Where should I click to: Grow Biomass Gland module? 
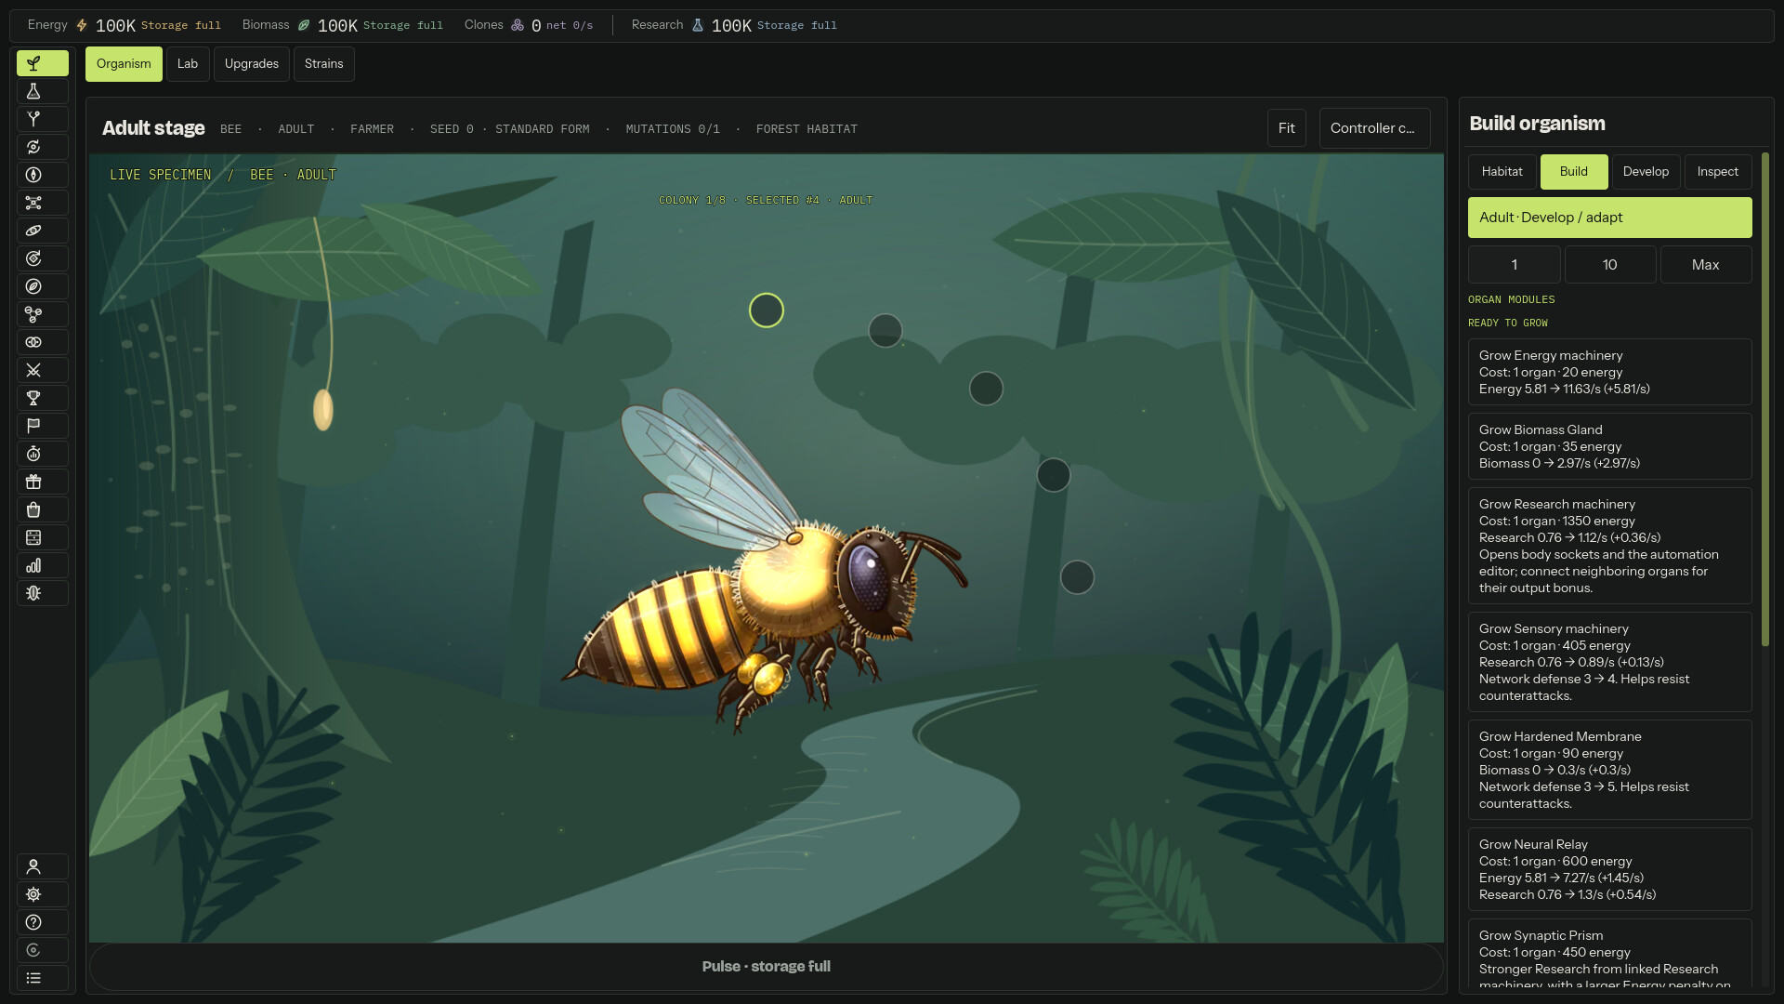pyautogui.click(x=1609, y=446)
